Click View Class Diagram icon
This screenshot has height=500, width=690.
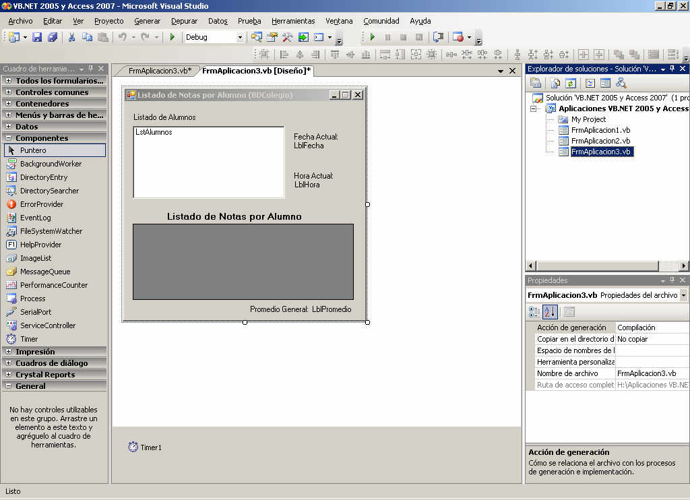pyautogui.click(x=621, y=83)
